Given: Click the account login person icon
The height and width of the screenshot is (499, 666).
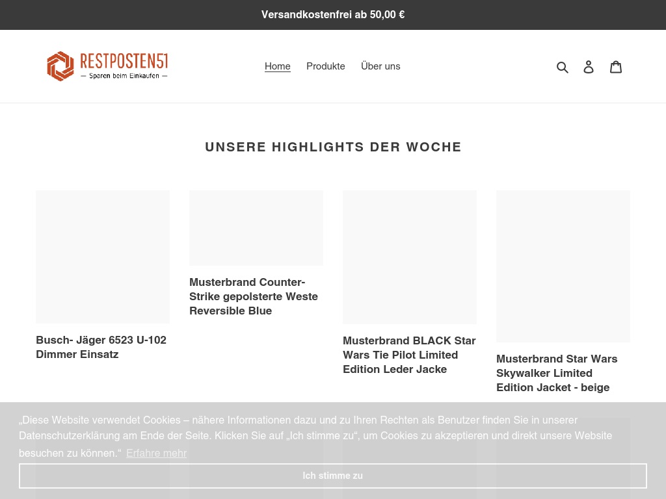Looking at the screenshot, I should (589, 67).
